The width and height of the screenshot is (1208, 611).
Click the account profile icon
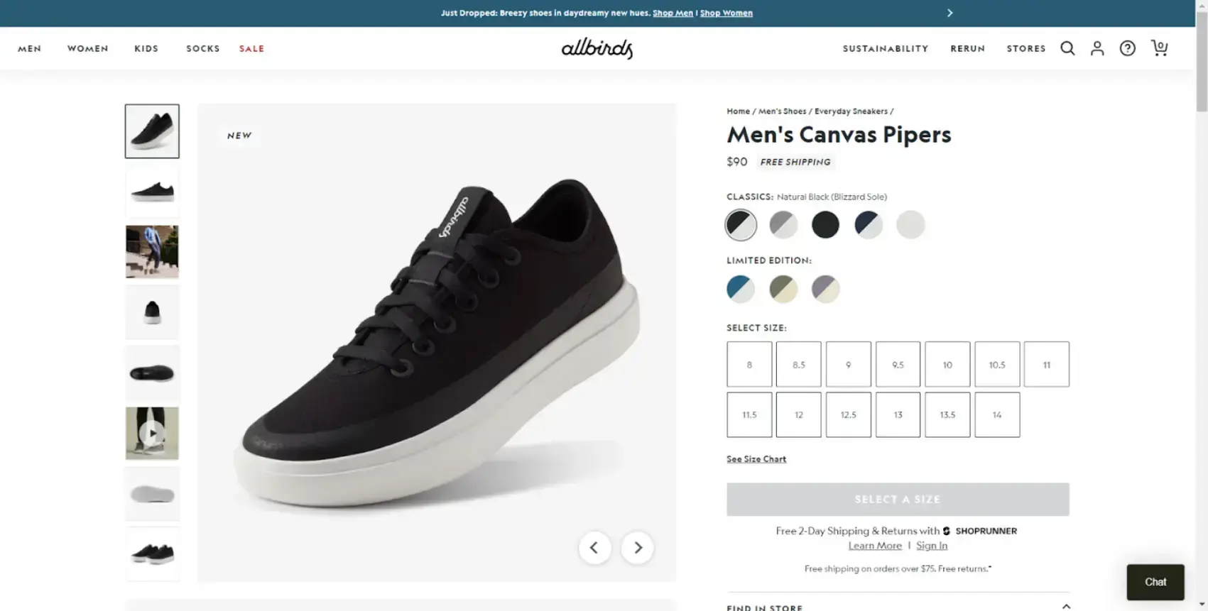point(1097,48)
